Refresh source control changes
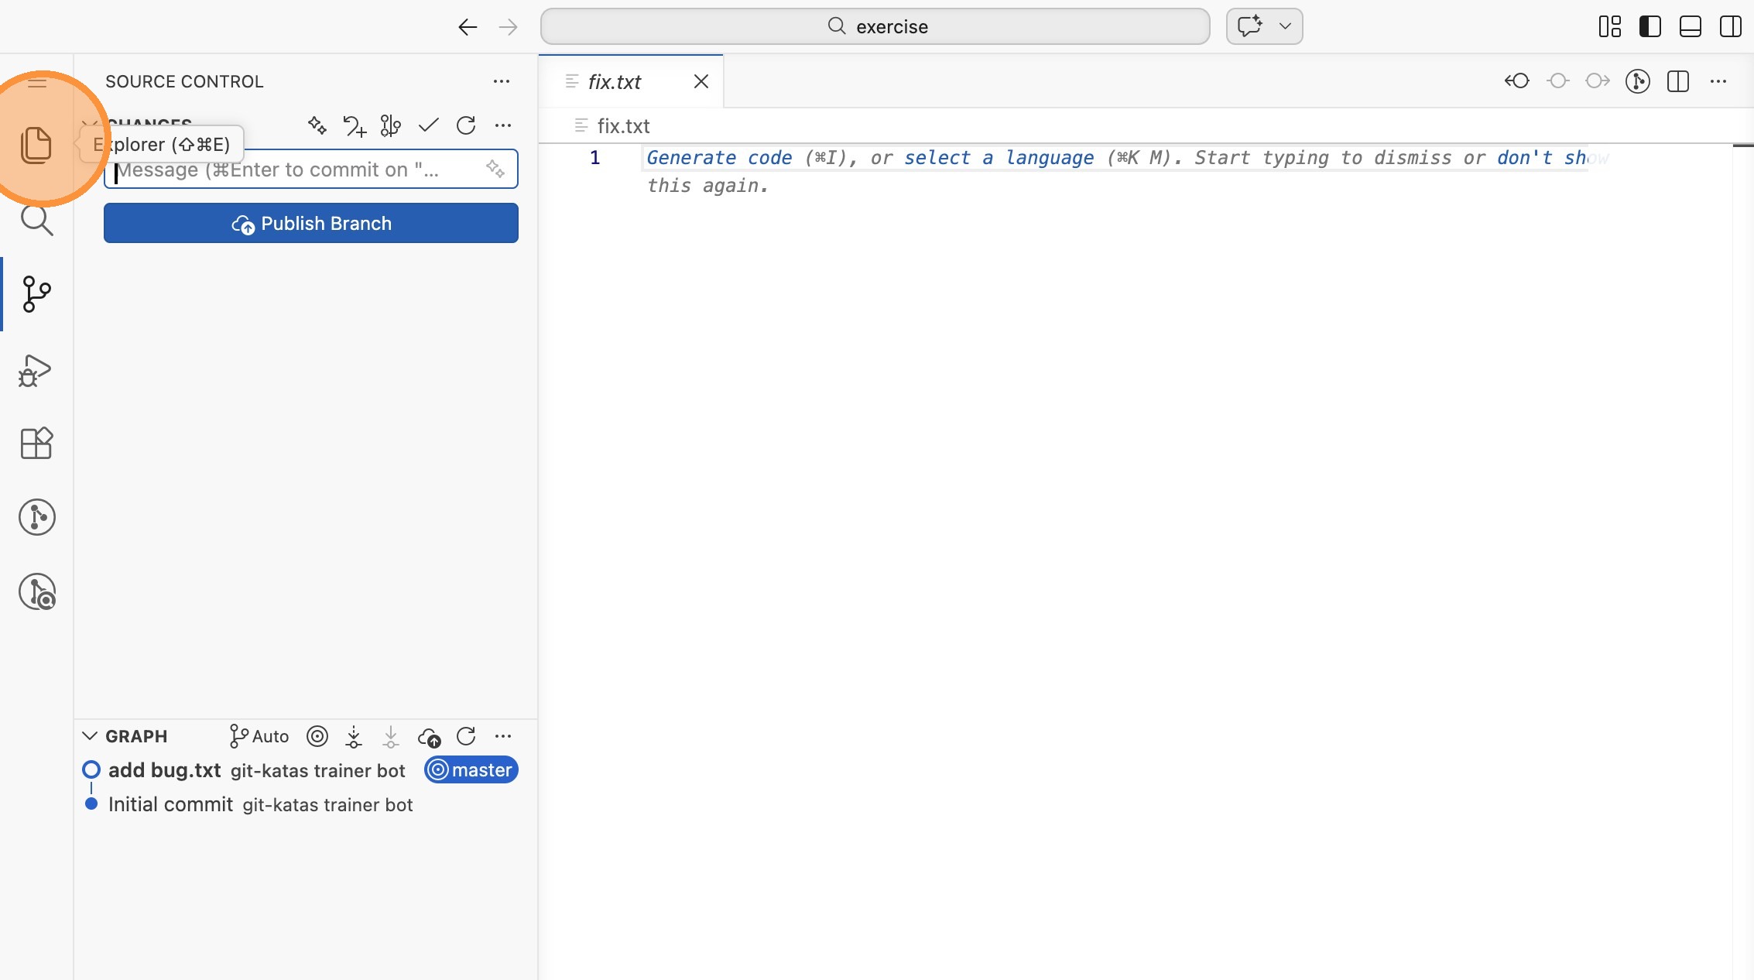Screen dimensions: 1754x980 (466, 125)
